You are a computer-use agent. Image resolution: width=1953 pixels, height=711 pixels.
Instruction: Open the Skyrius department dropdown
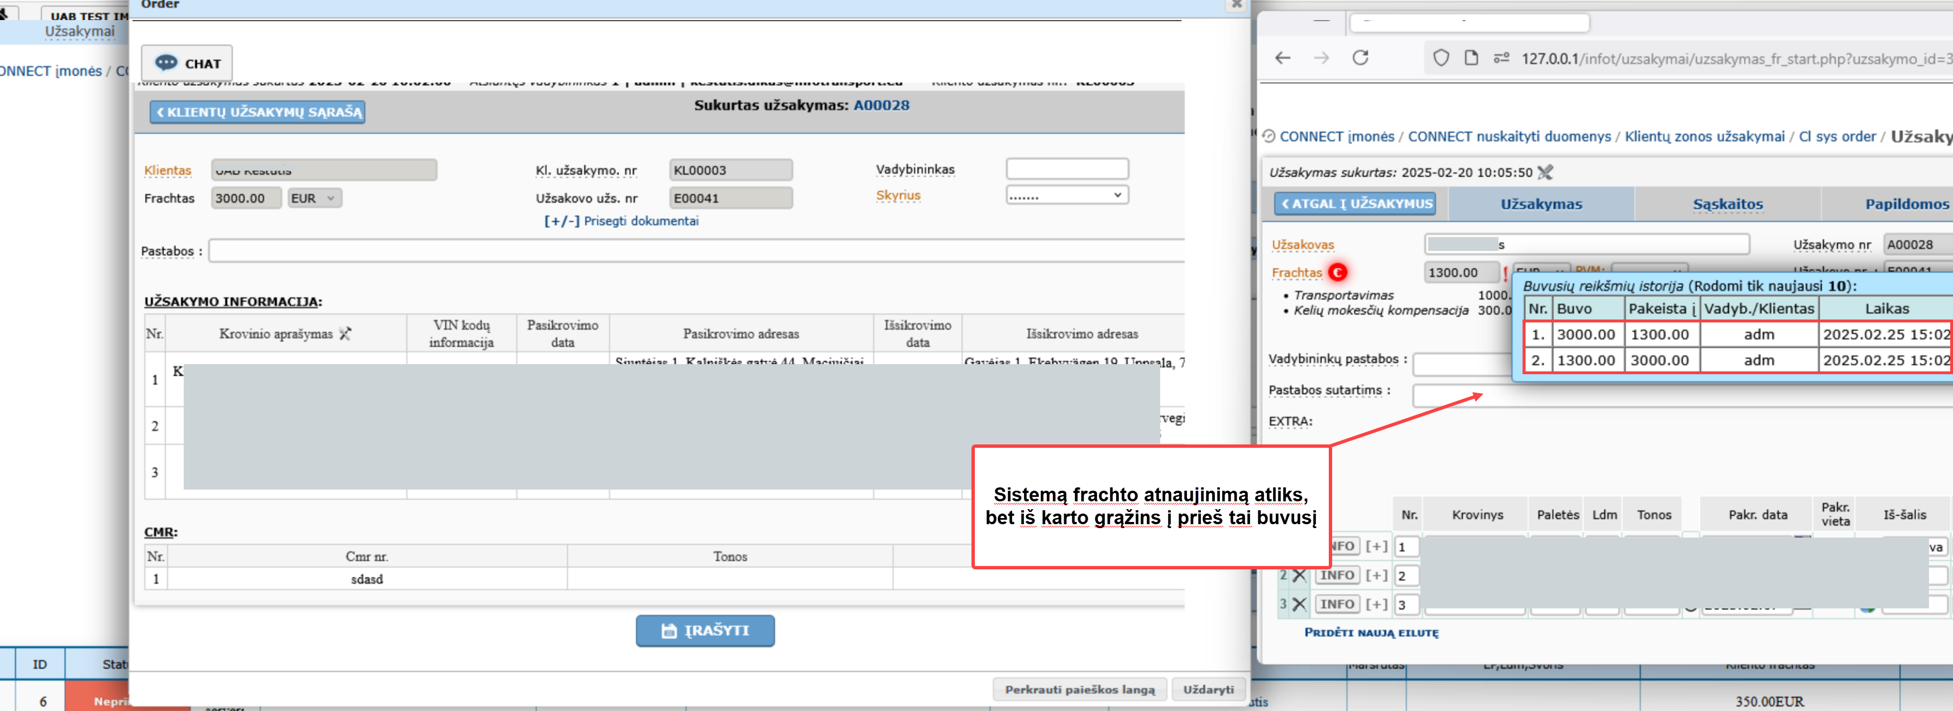click(x=1067, y=195)
